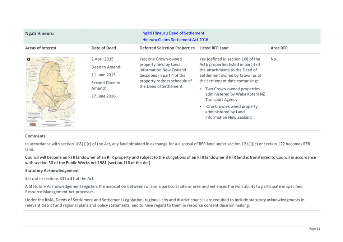Select the Statutory Acknowledgement heading
The height and width of the screenshot is (242, 343).
pyautogui.click(x=52, y=171)
